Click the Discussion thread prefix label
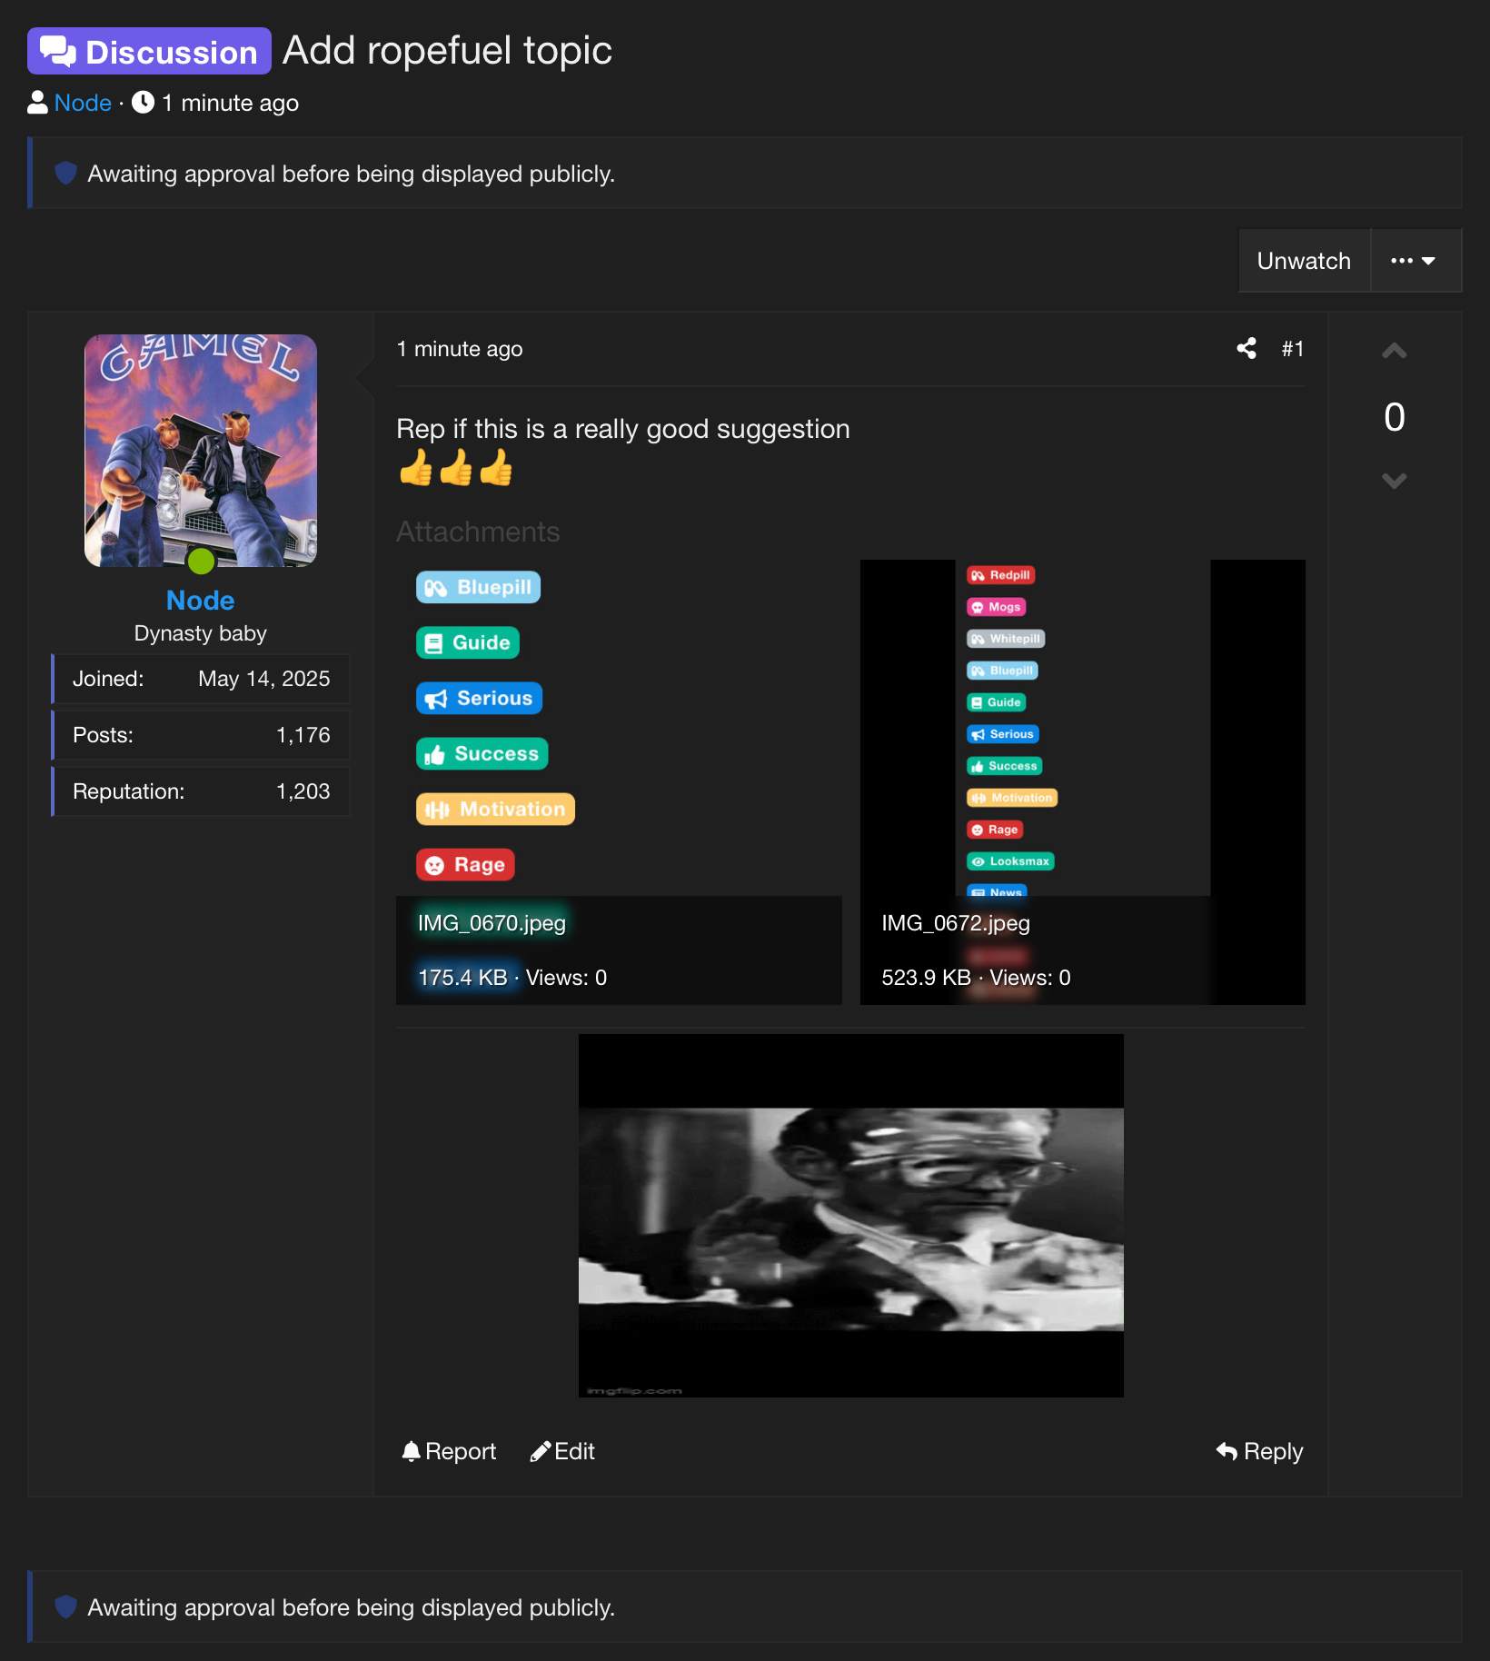The height and width of the screenshot is (1661, 1490). click(x=171, y=52)
